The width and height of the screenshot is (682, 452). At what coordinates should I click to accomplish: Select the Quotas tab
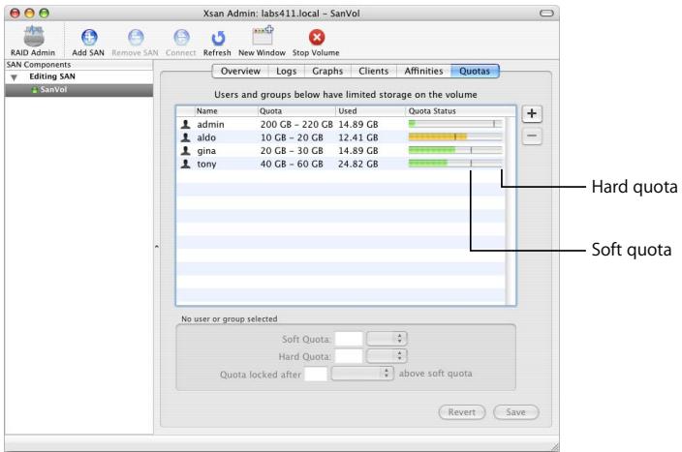tap(475, 71)
